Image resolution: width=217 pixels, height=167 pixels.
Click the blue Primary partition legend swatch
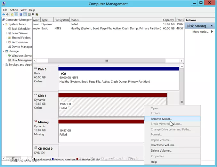(x=53, y=159)
